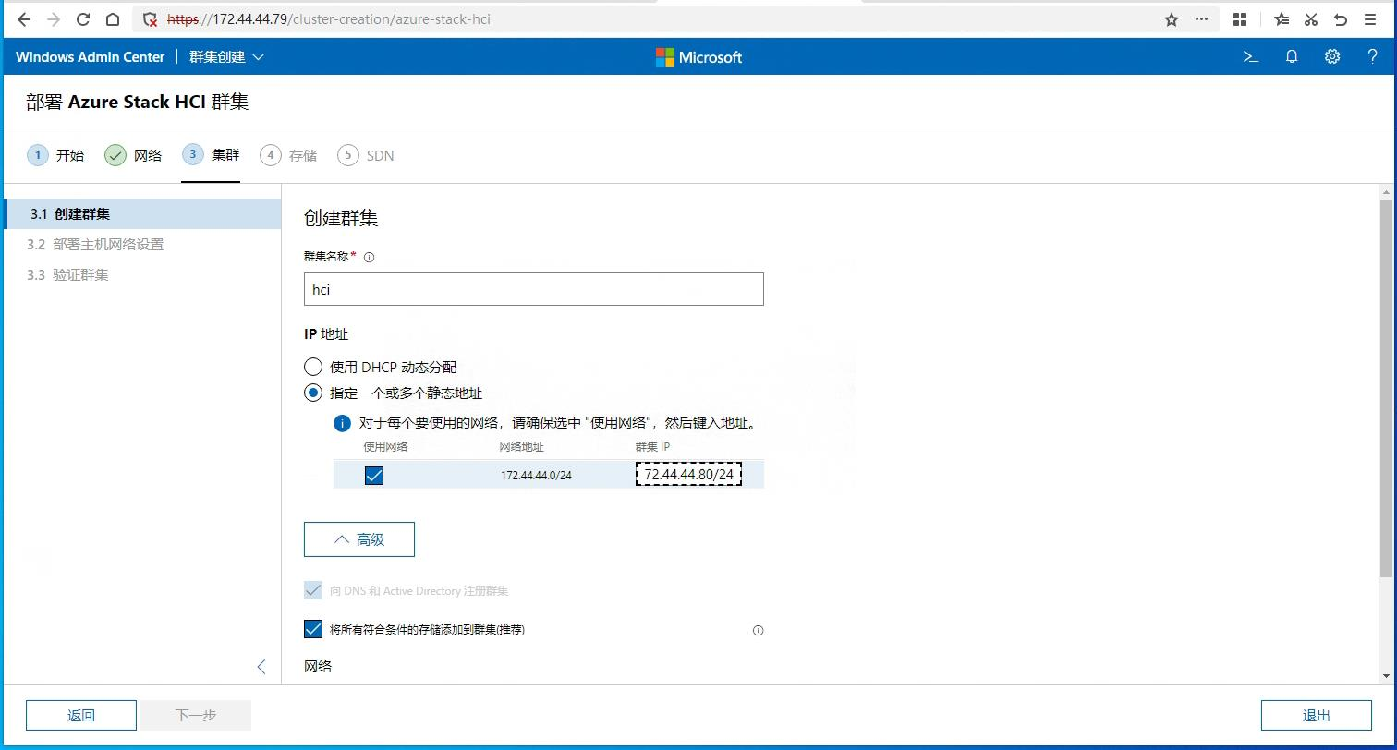1397x750 pixels.
Task: Open the browser extensions grid icon
Action: coord(1240,19)
